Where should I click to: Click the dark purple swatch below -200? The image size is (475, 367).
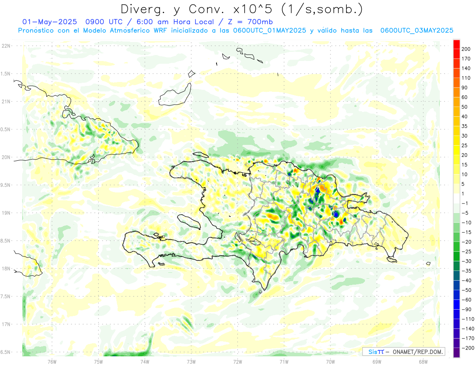coord(456,353)
